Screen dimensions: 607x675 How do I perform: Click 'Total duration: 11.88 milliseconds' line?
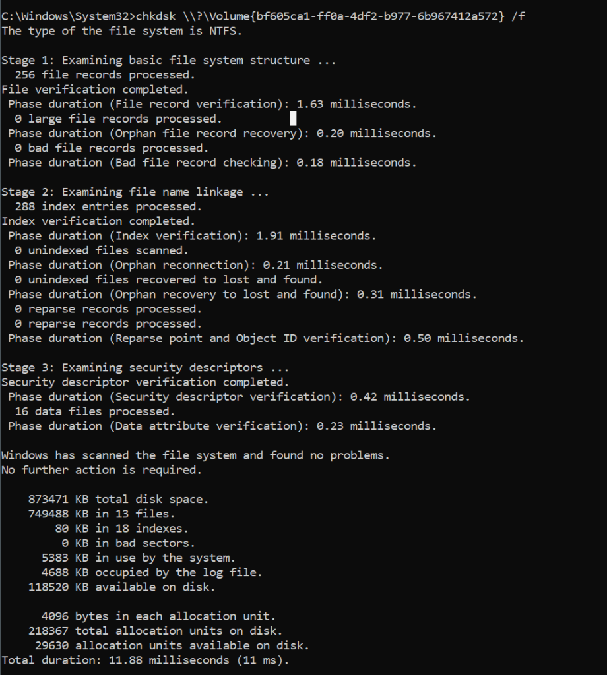tap(145, 660)
